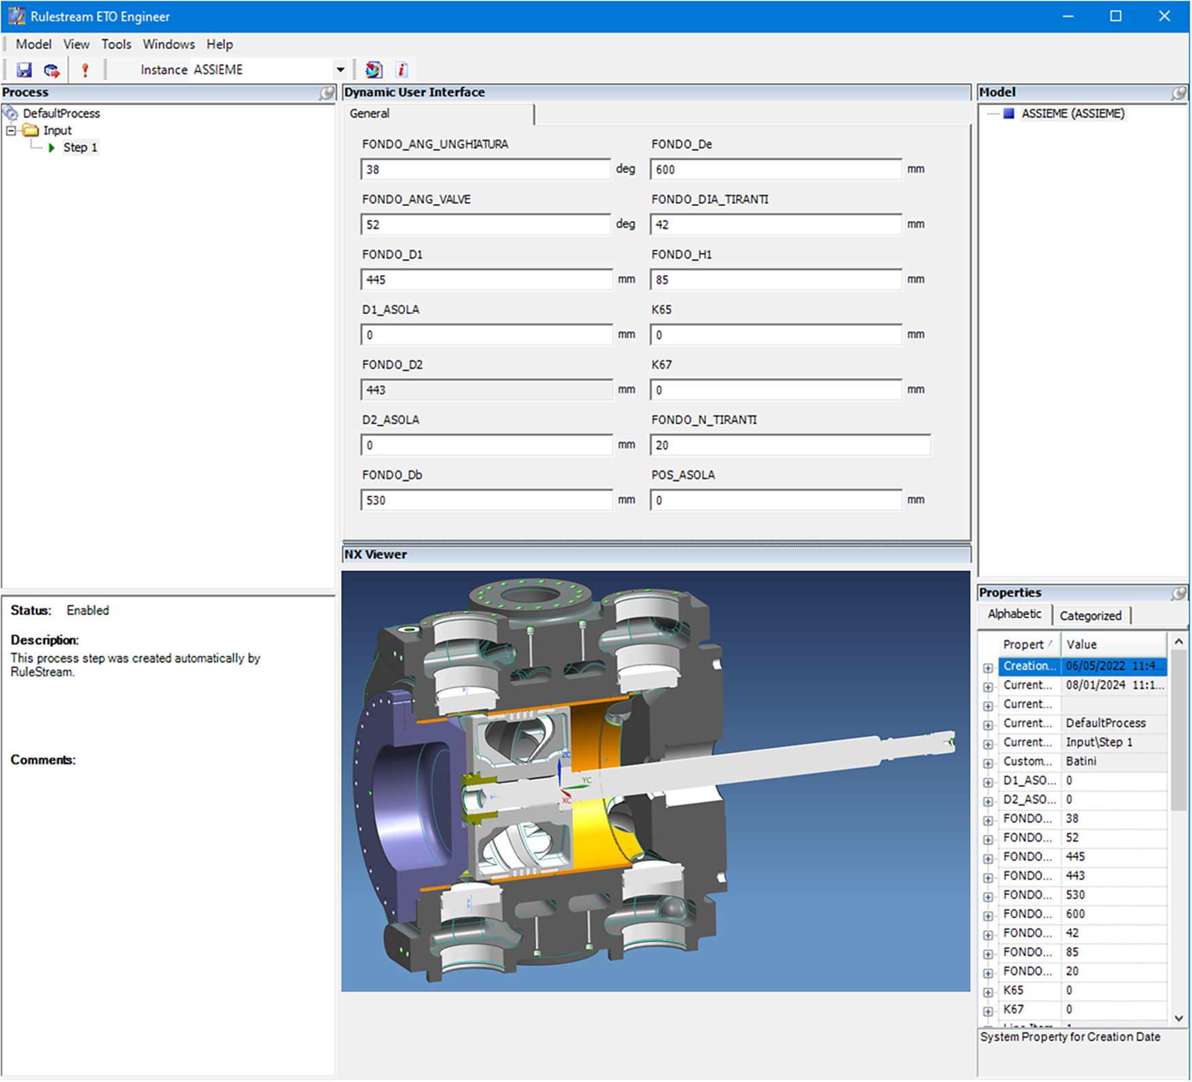
Task: Expand the Creation Date property row
Action: click(x=988, y=667)
